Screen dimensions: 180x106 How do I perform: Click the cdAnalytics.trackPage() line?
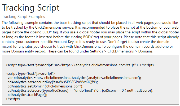[x=27, y=95]
